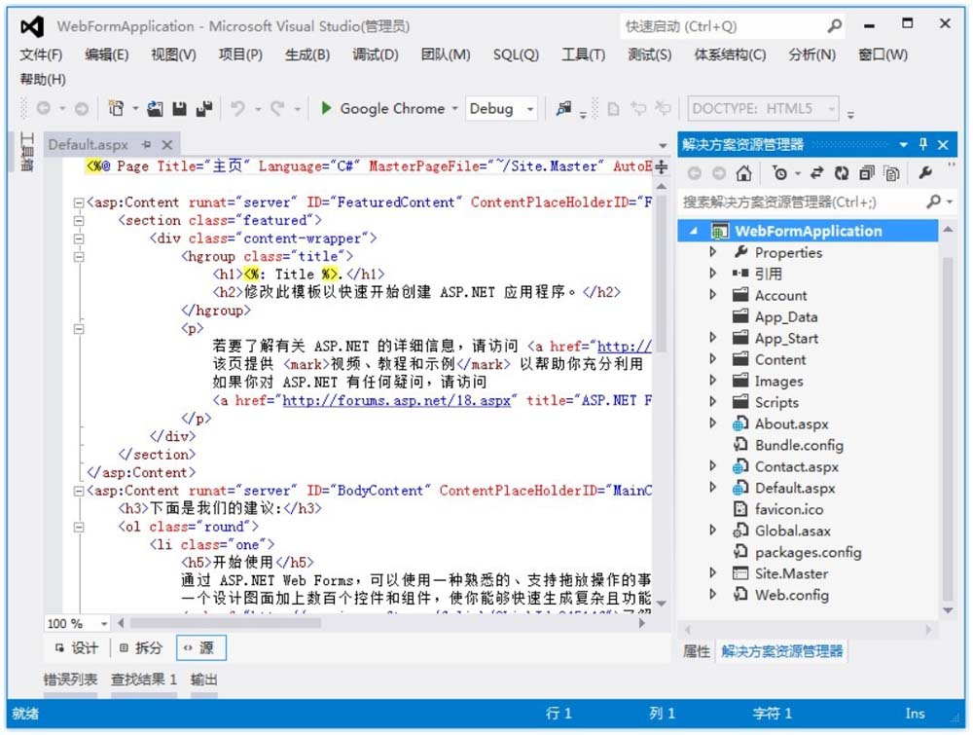Click the undo toolbar icon
The image size is (973, 735).
237,109
